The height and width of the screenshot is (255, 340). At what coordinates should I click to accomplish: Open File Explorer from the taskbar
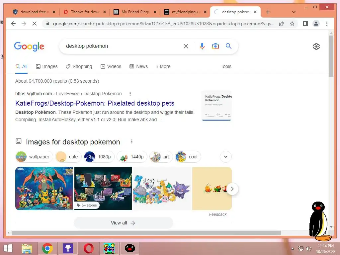[x=27, y=248]
